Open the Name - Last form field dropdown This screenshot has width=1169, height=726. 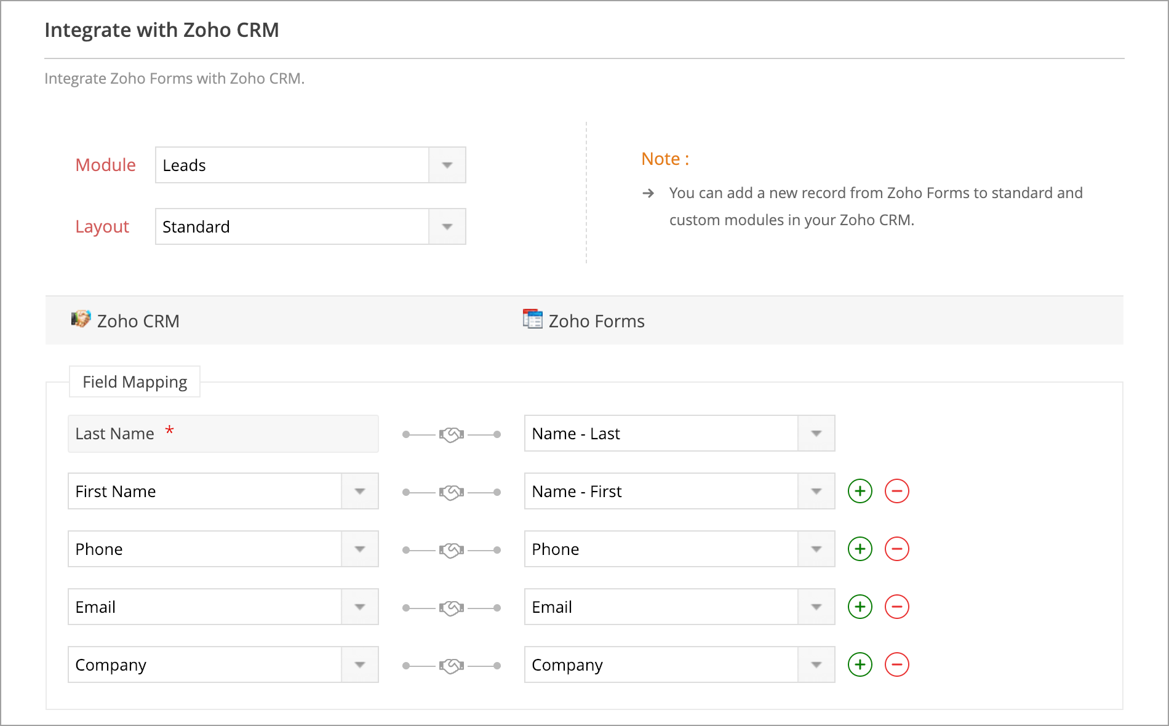[680, 433]
